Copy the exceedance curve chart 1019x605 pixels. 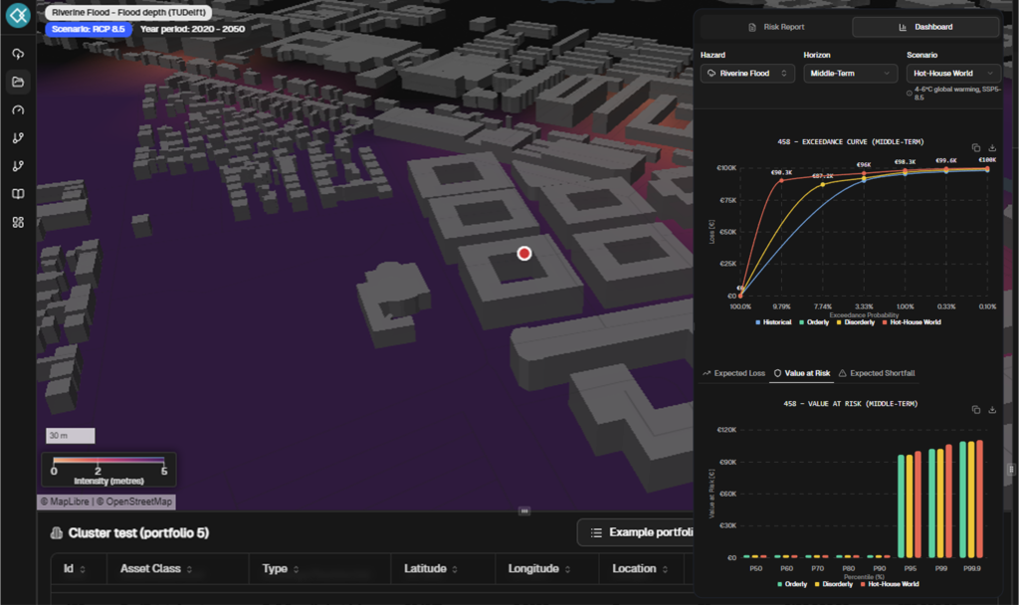[975, 147]
